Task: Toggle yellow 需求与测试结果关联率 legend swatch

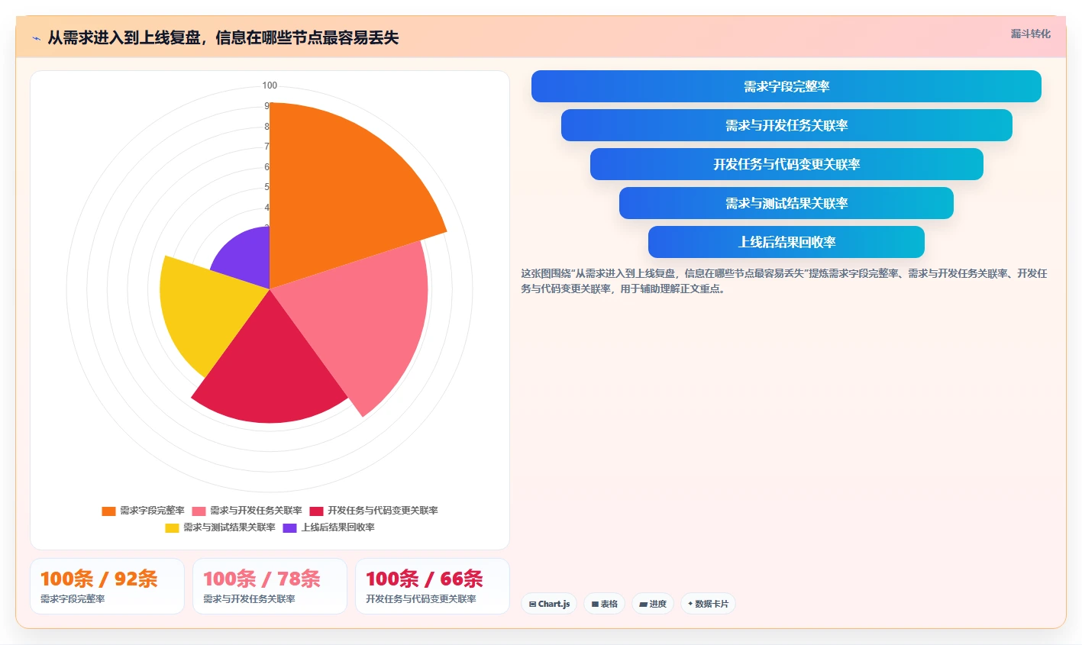Action: point(172,527)
